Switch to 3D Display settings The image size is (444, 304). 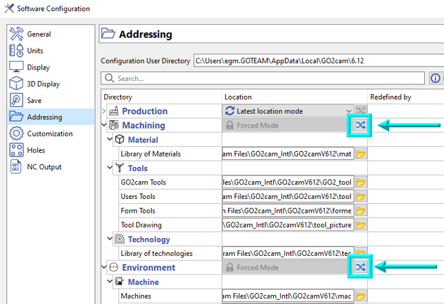pyautogui.click(x=44, y=84)
